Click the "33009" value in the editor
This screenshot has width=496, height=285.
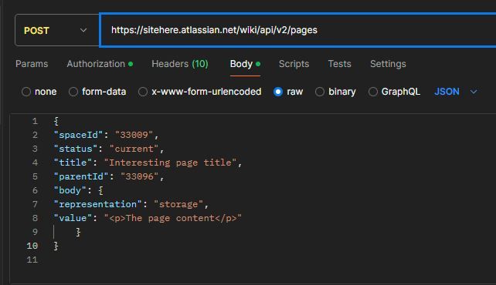134,135
